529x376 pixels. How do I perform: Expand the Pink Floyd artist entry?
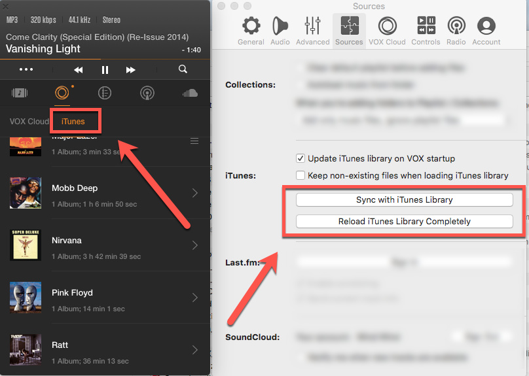point(194,298)
